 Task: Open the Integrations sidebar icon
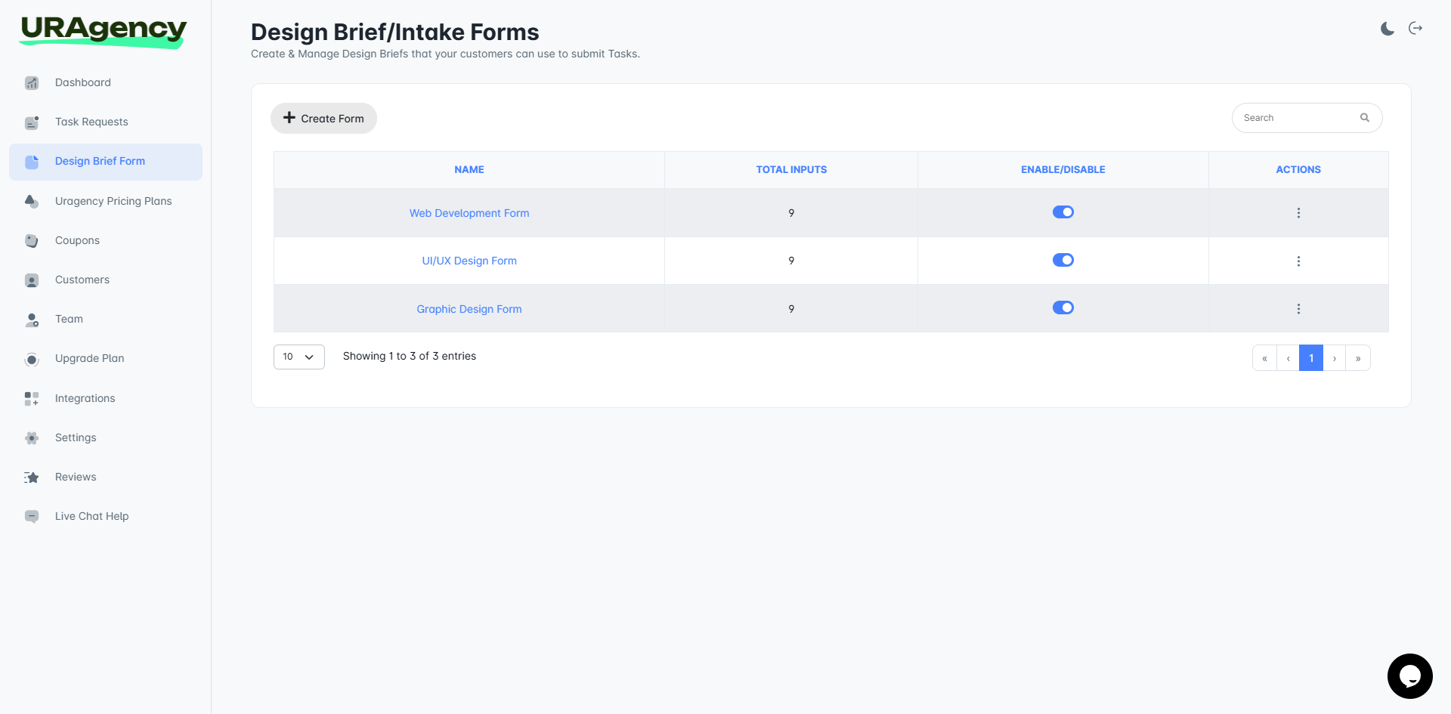tap(32, 398)
